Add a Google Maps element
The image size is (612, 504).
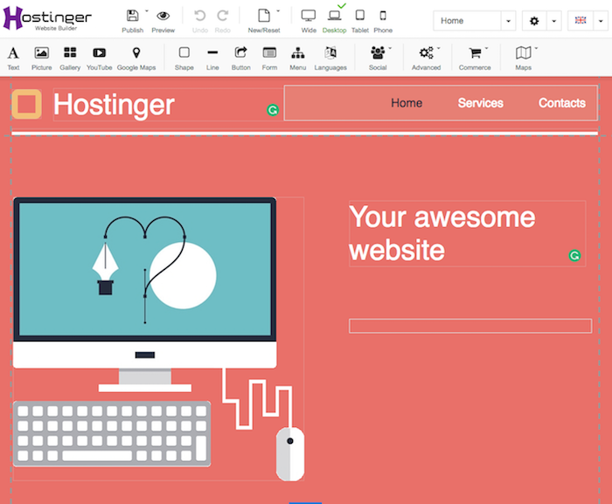point(136,58)
